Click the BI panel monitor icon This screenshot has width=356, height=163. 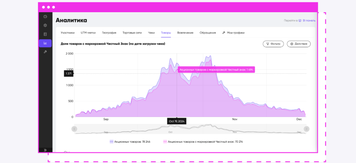(x=300, y=20)
